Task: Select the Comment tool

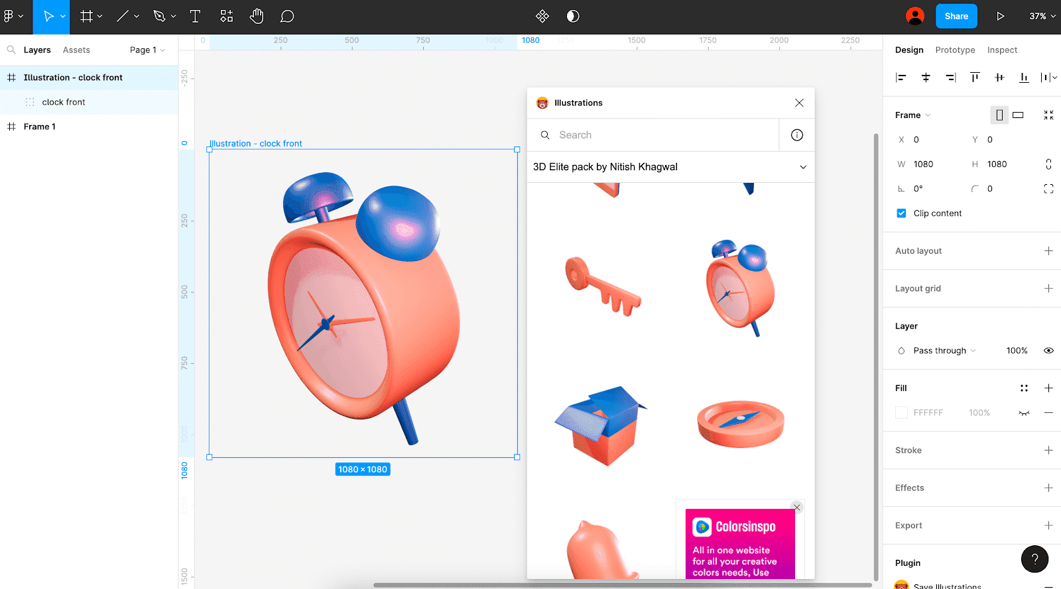Action: pyautogui.click(x=287, y=16)
